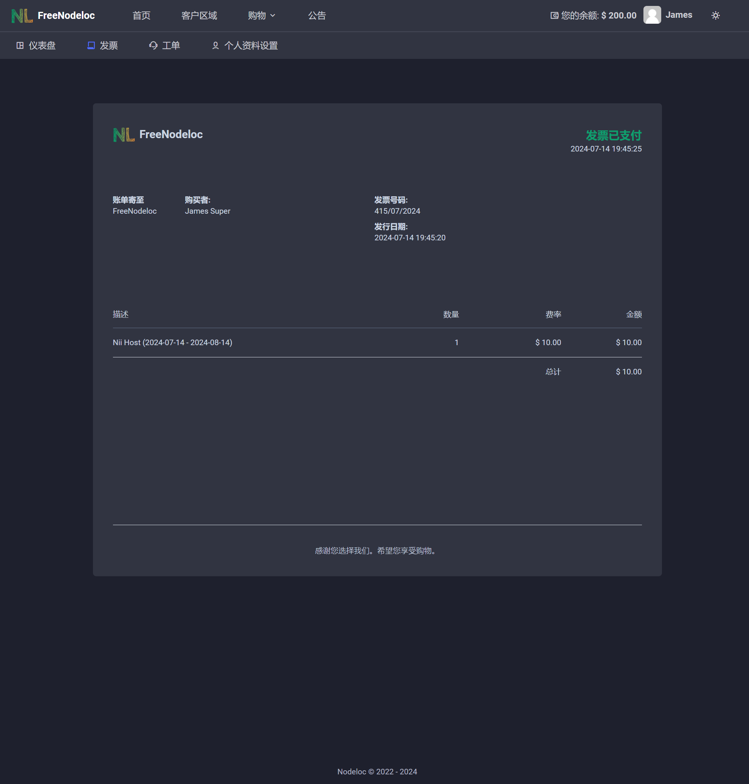The image size is (749, 784).
Task: Click the 总计 total label
Action: 553,372
